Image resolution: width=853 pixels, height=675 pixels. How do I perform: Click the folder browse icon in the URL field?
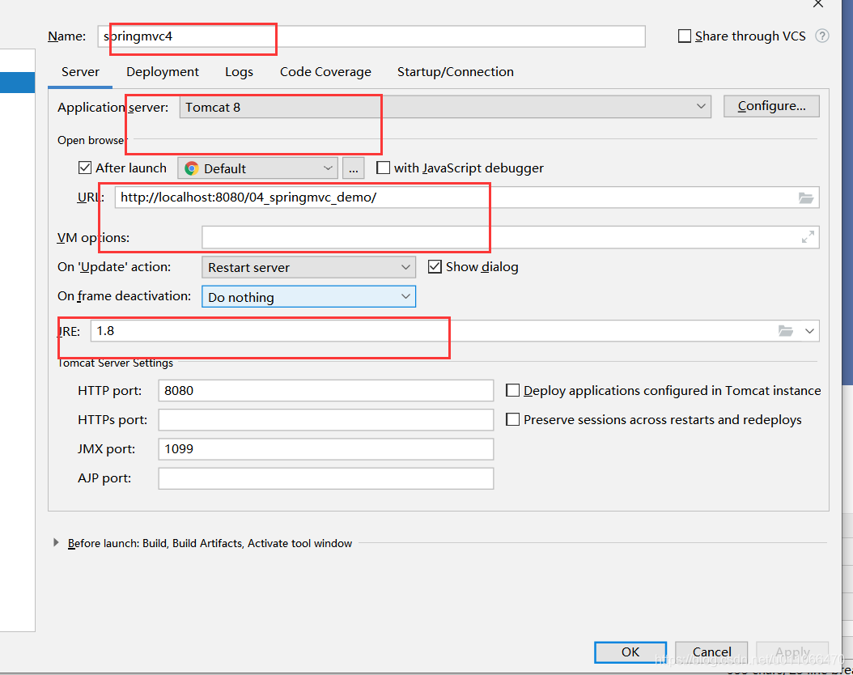pyautogui.click(x=806, y=197)
